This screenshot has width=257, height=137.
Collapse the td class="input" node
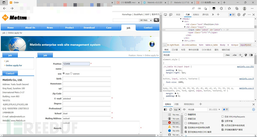point(184,27)
